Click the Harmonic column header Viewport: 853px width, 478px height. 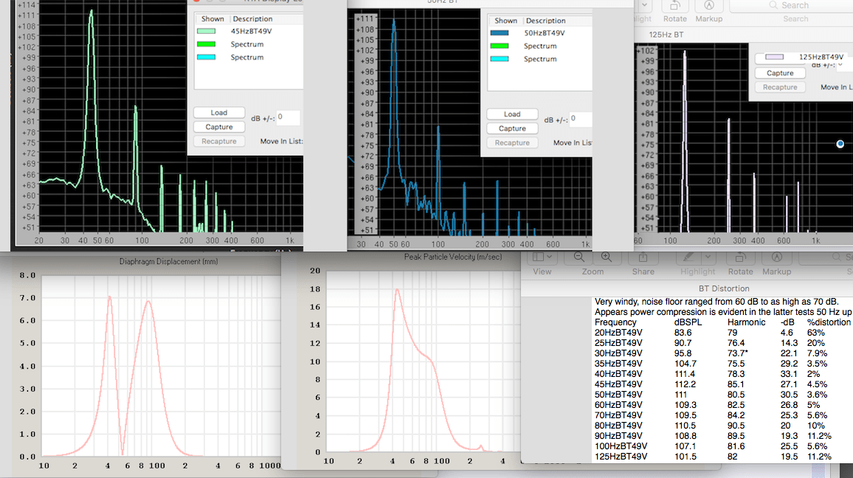tap(747, 322)
